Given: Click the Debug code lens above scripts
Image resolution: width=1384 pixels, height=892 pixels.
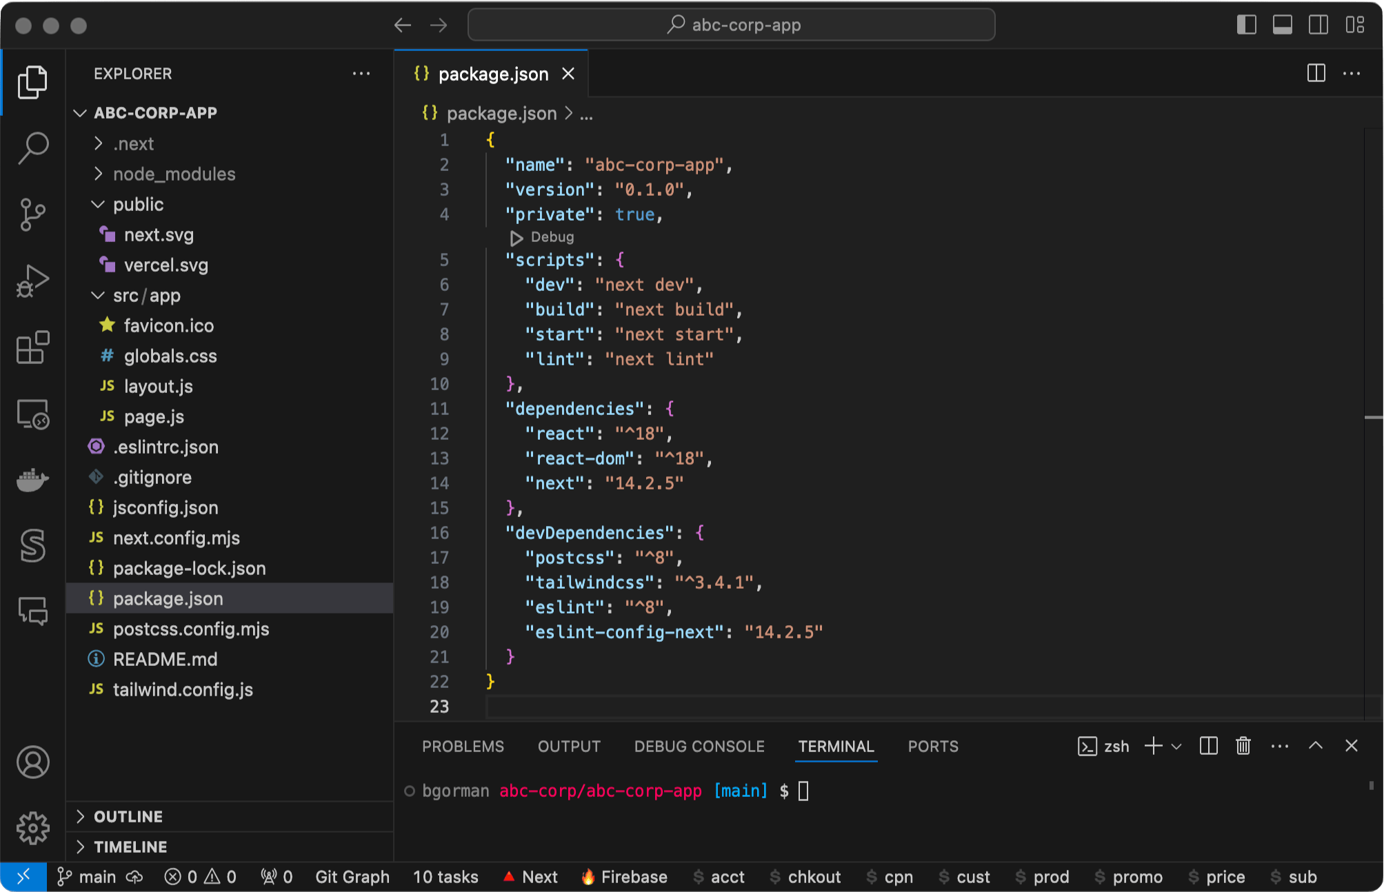Looking at the screenshot, I should (x=542, y=237).
